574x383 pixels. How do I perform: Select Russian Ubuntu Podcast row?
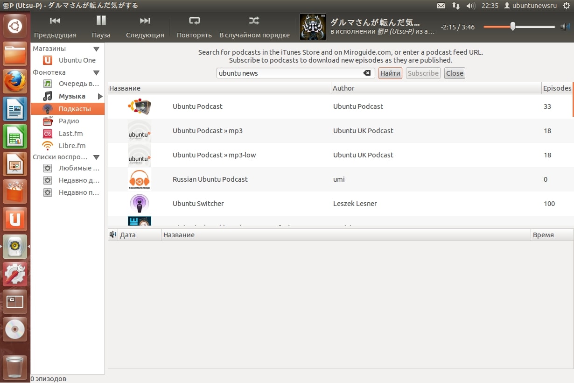tap(340, 179)
